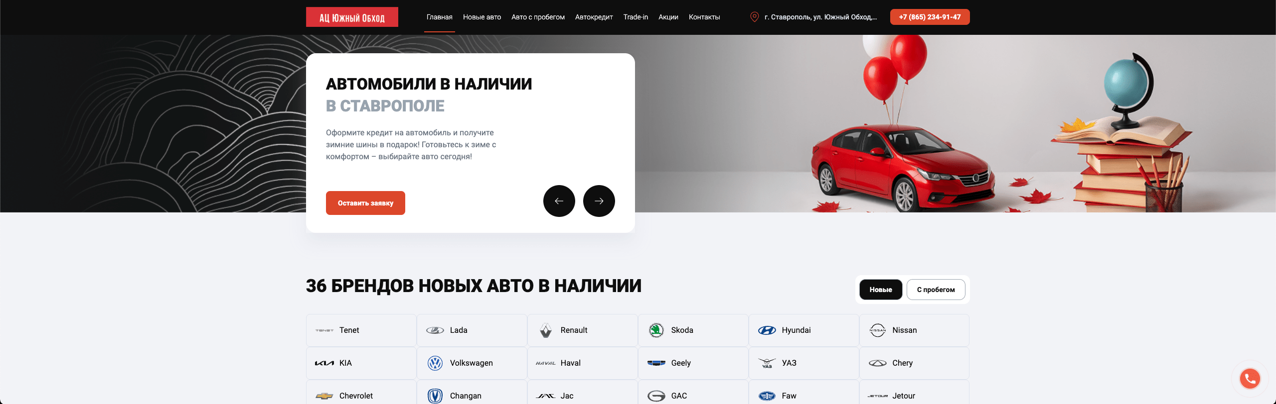Choose the Nissan brand tile
This screenshot has width=1276, height=404.
click(914, 330)
